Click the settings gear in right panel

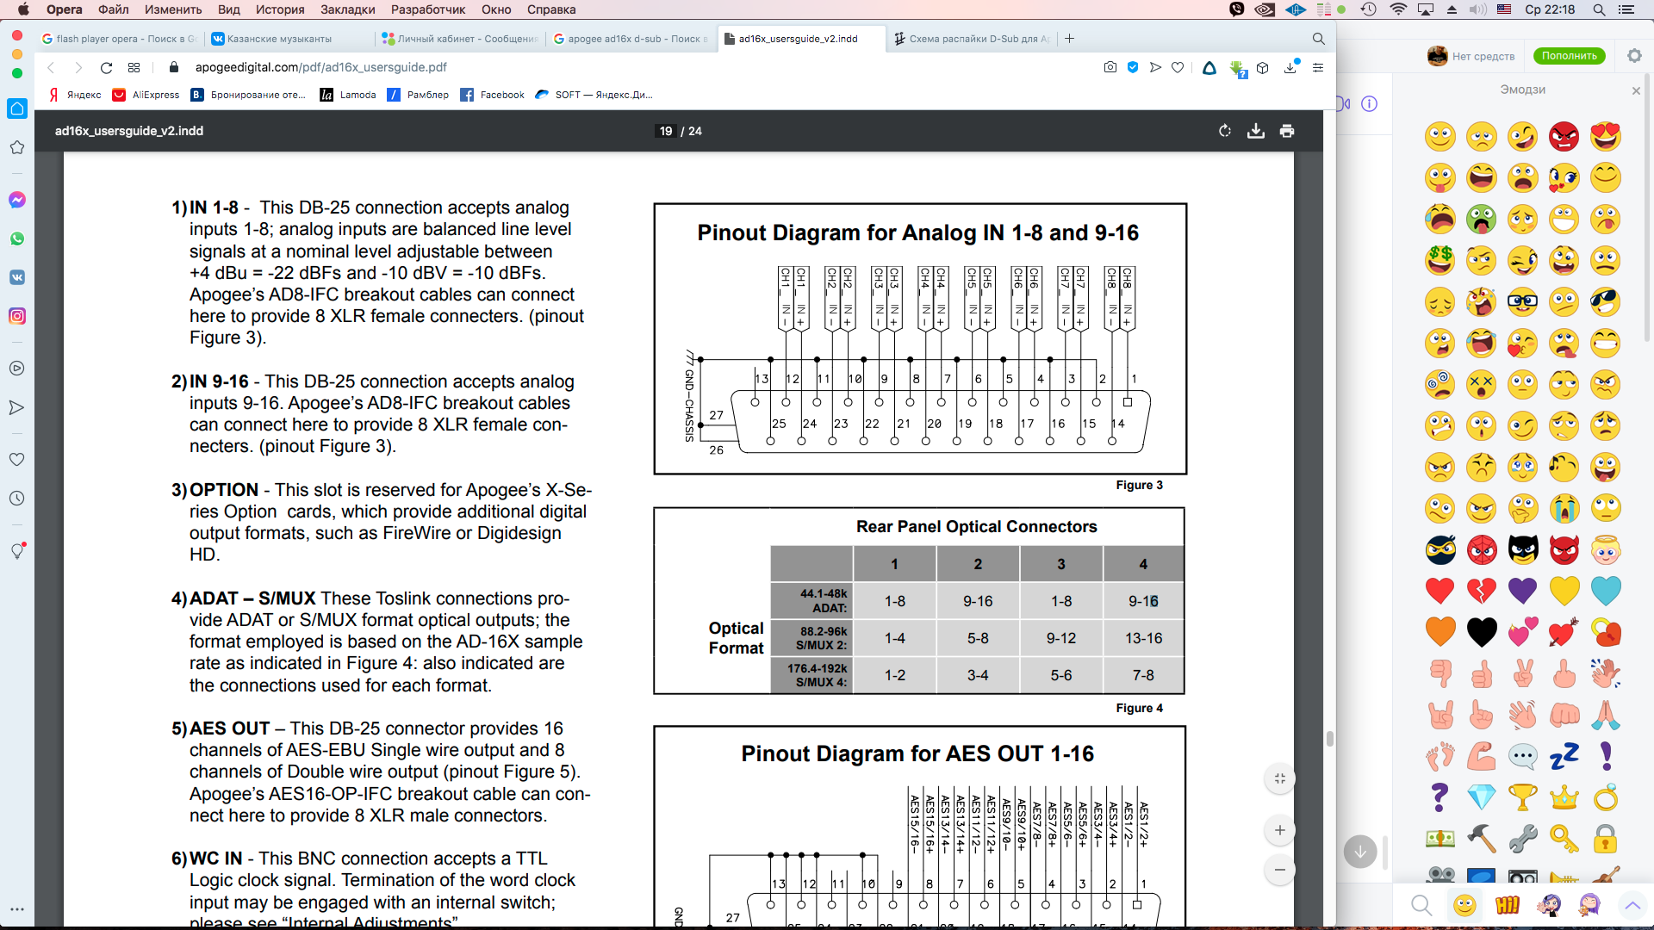[x=1634, y=56]
